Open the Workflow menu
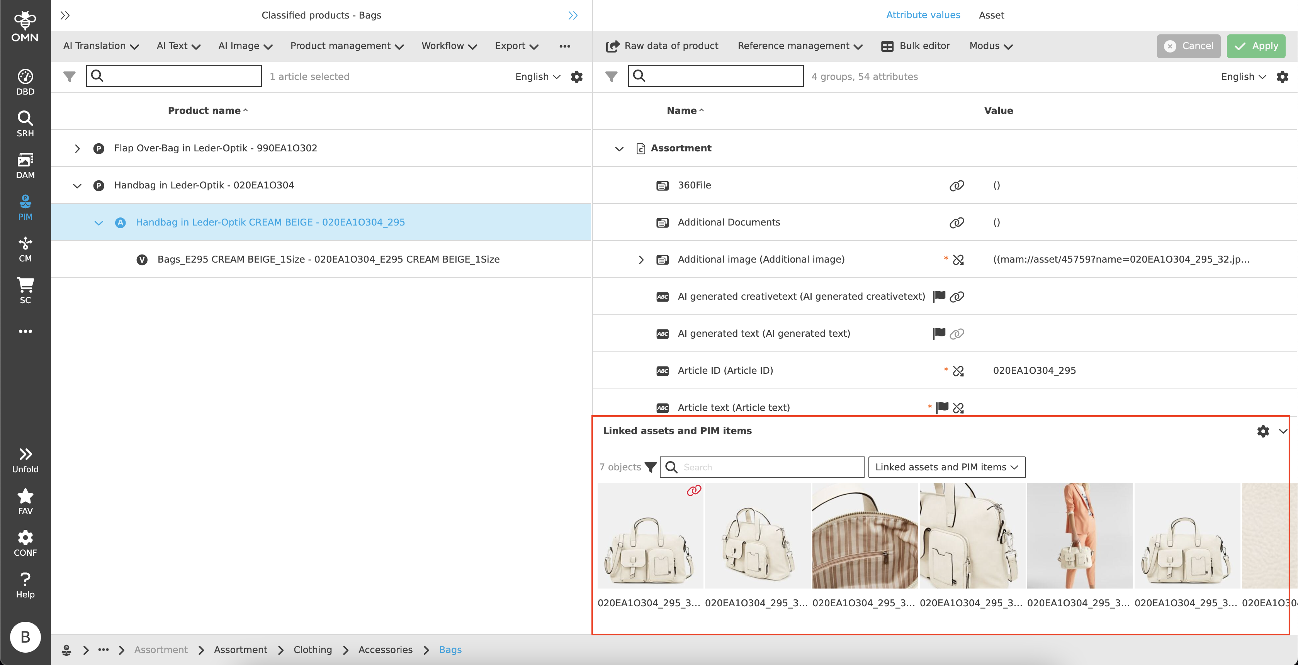The width and height of the screenshot is (1298, 665). [449, 46]
